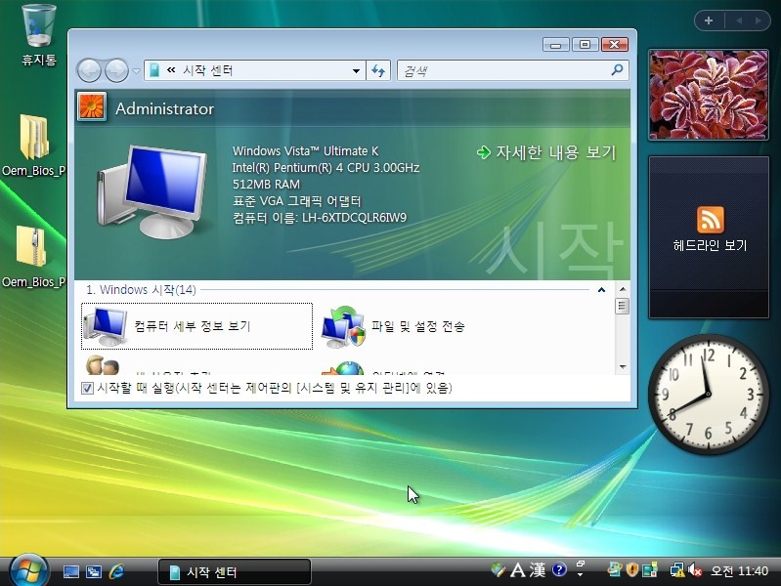Click the scroll up arrow in list
This screenshot has width=781, height=586.
click(x=622, y=289)
